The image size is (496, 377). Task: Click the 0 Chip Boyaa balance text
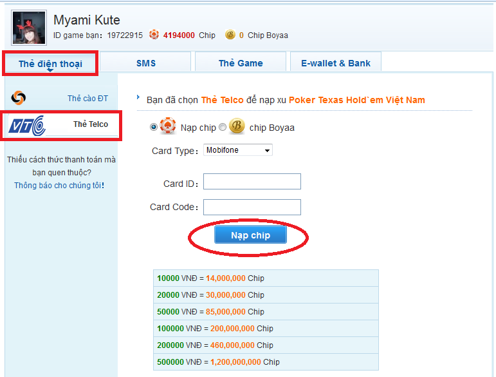point(264,35)
